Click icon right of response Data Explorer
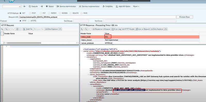The height and width of the screenshot is (102, 206). 166,29
